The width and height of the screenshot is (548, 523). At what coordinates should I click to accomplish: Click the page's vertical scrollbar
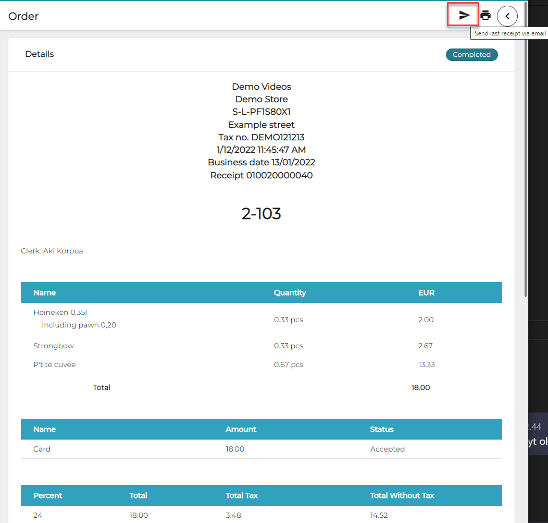[526, 156]
